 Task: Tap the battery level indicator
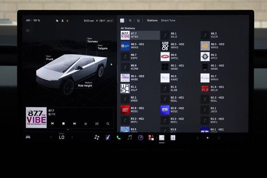pyautogui.click(x=33, y=20)
